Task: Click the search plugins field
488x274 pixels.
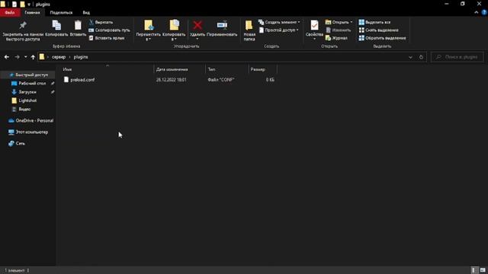Action: pos(457,57)
